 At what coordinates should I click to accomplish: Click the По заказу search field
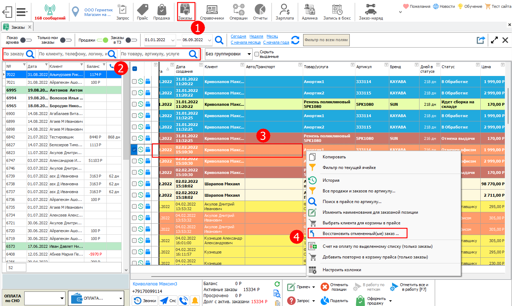[14, 54]
